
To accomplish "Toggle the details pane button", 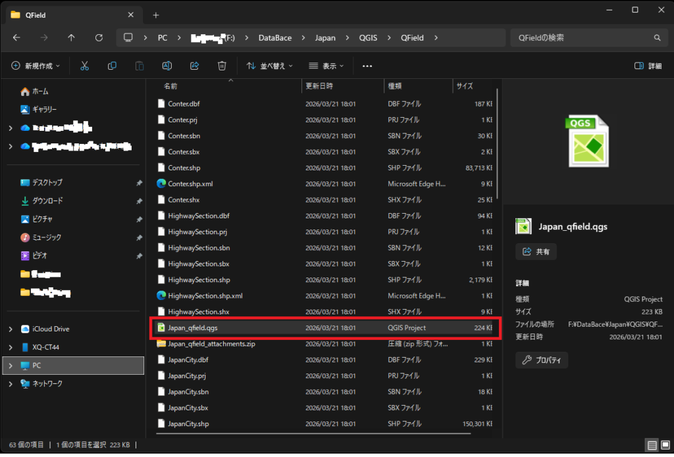I will [x=648, y=66].
